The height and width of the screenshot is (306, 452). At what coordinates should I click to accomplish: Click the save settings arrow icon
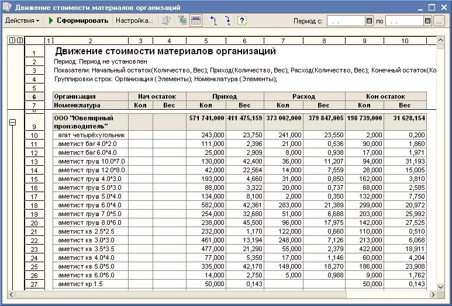pyautogui.click(x=226, y=20)
